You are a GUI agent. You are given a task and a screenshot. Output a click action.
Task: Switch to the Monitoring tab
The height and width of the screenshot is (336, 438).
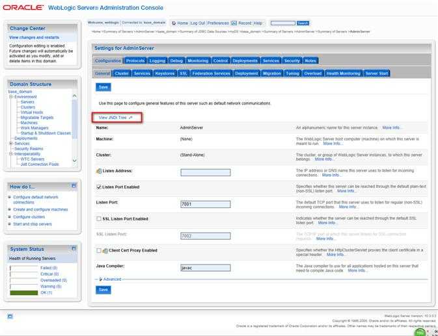coord(198,60)
